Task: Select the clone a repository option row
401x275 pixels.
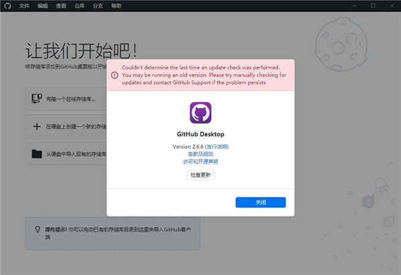Action: click(x=67, y=99)
